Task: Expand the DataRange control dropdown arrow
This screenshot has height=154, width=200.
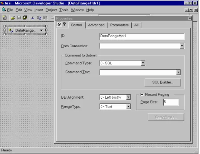Action: [x=41, y=30]
